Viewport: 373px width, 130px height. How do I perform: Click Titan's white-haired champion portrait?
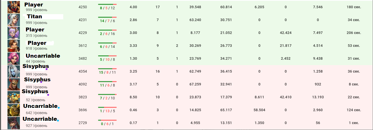(14, 20)
